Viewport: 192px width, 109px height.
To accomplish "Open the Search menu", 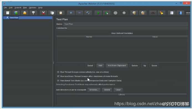I will pyautogui.click(x=18, y=7).
